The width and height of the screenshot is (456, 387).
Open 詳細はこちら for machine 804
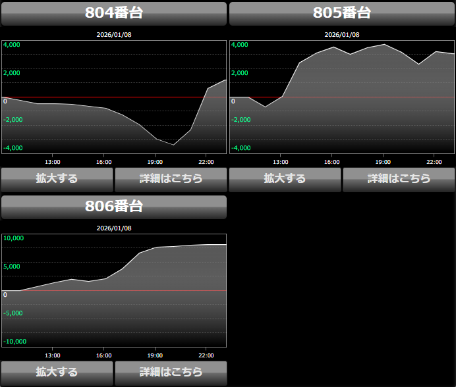tap(171, 179)
